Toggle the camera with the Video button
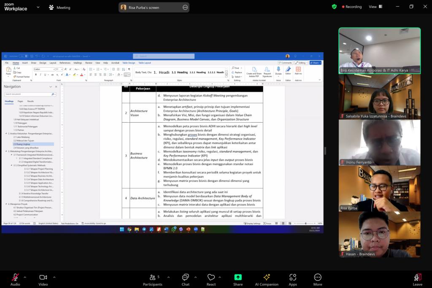The image size is (432, 288). (43, 278)
